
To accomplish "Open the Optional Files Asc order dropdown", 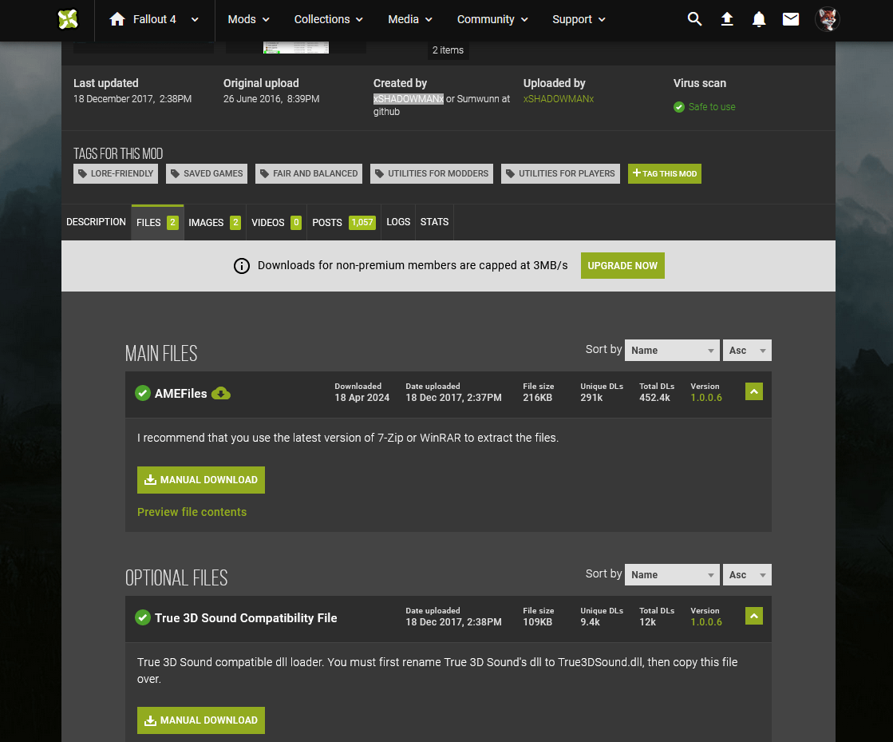I will click(747, 575).
